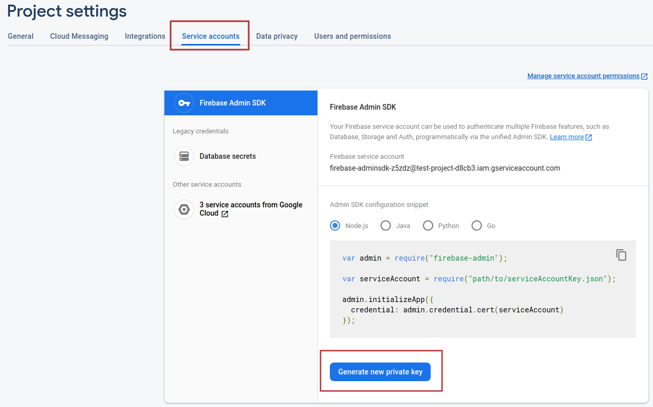Open Users and permissions tab
The image size is (653, 407).
[353, 36]
